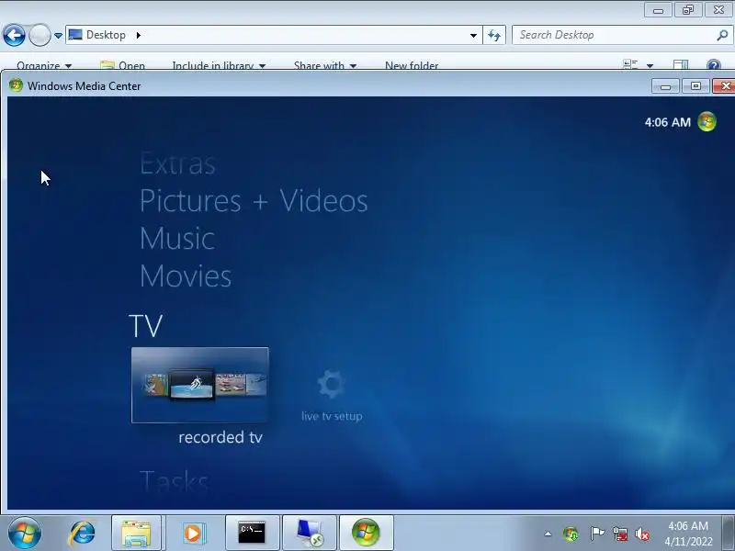Click the Media Center title bar icon
735x551 pixels.
pos(16,85)
